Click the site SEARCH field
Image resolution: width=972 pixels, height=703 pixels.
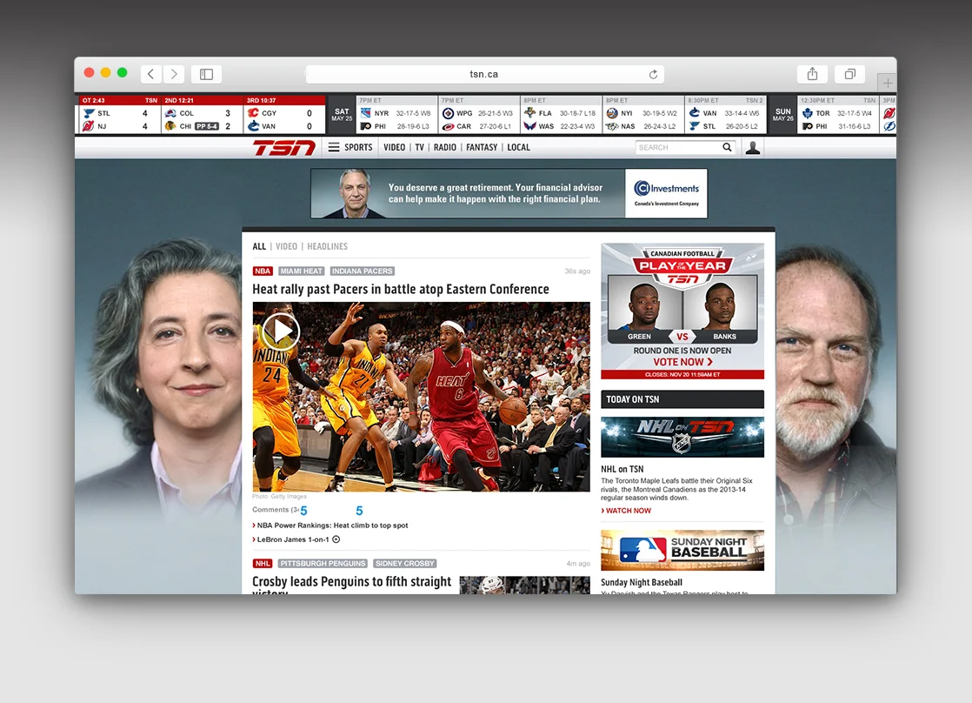678,148
